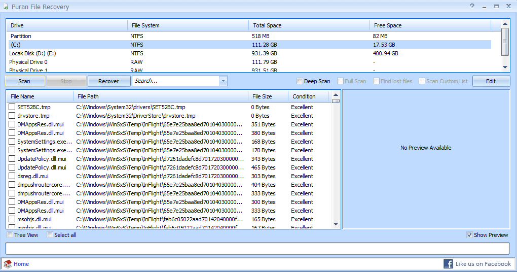This screenshot has height=272, width=517.
Task: Click the Recover button
Action: click(108, 81)
